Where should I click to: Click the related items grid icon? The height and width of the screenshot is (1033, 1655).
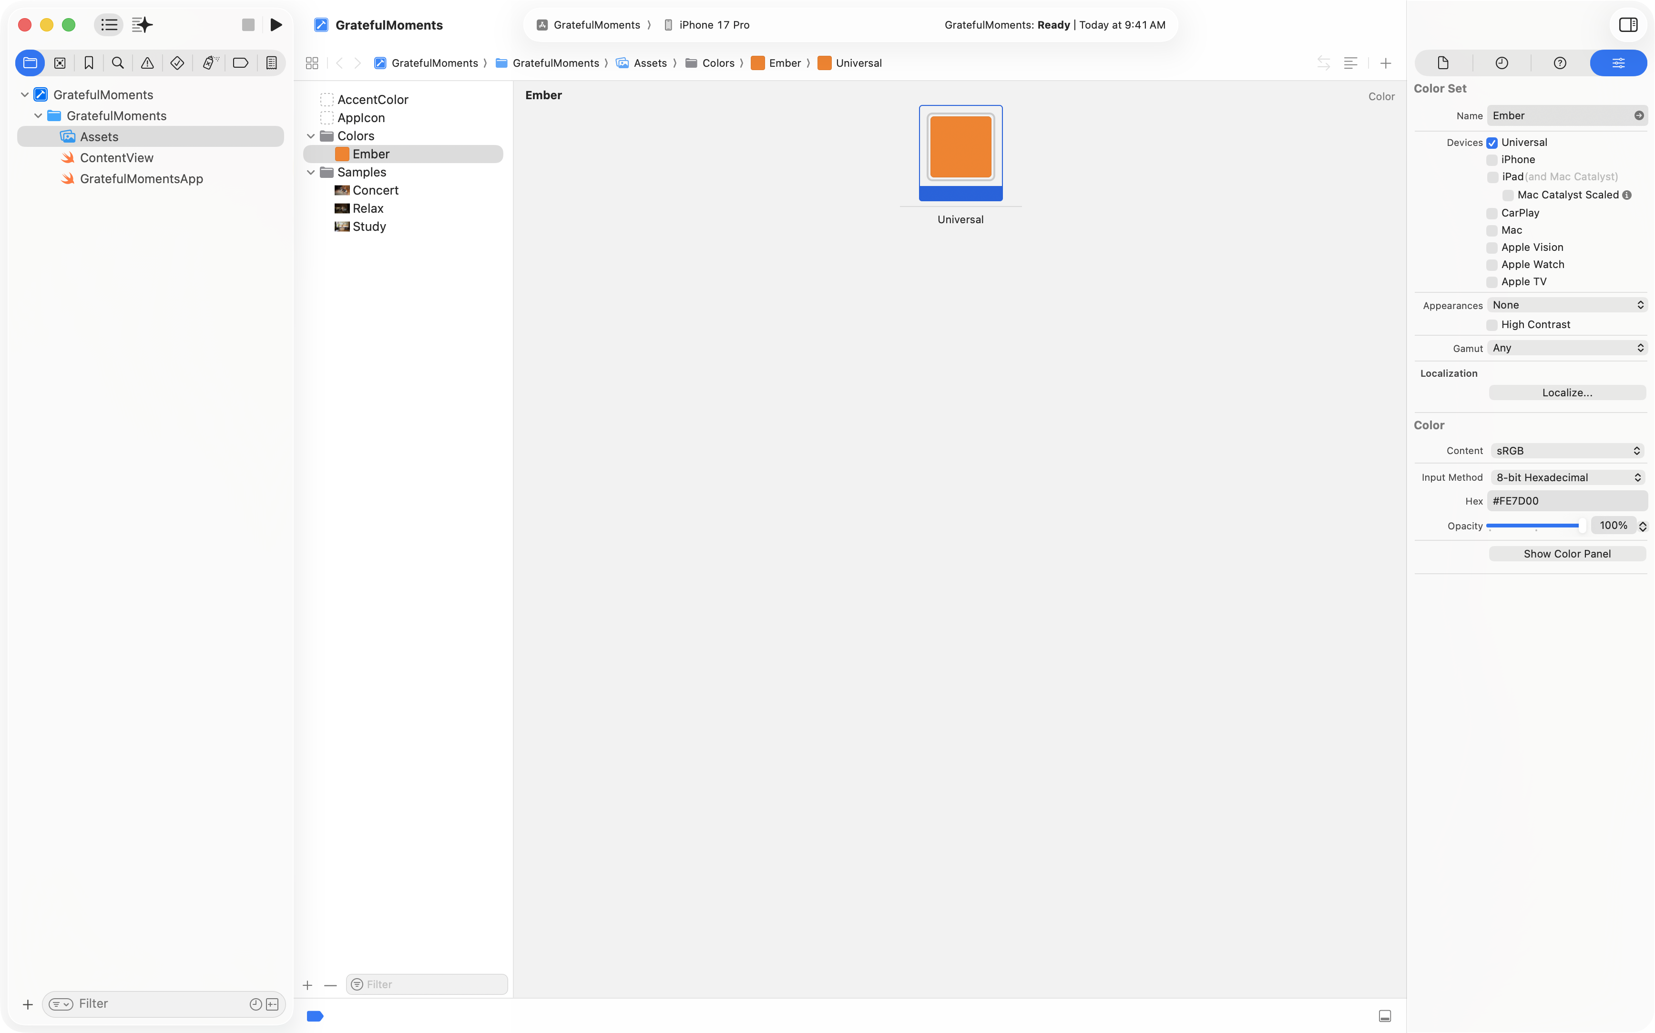point(312,63)
